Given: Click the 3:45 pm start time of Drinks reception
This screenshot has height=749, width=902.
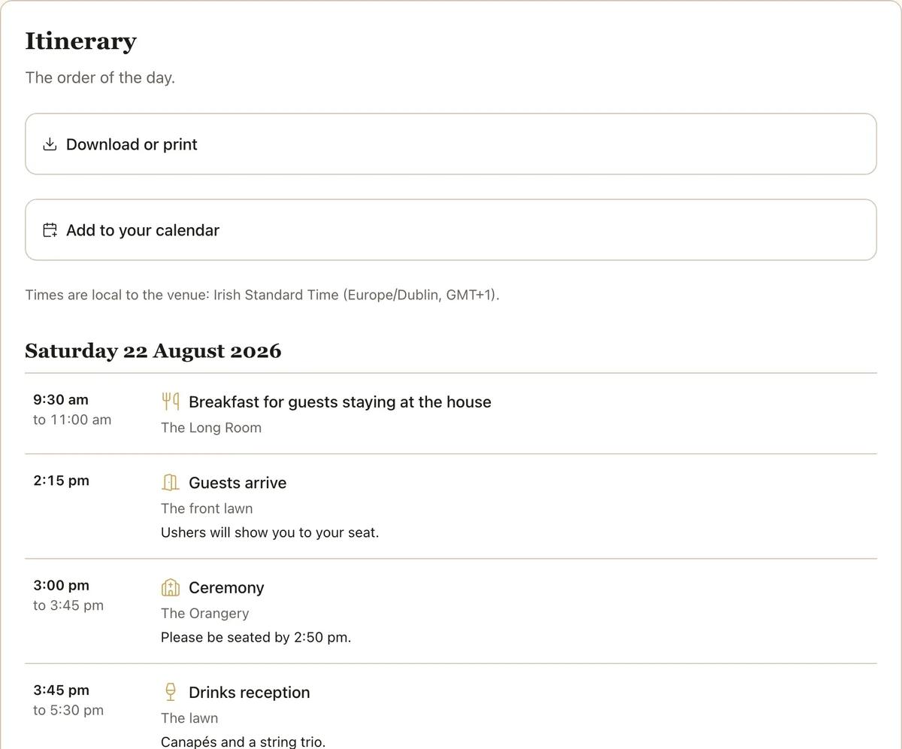Looking at the screenshot, I should (x=61, y=690).
